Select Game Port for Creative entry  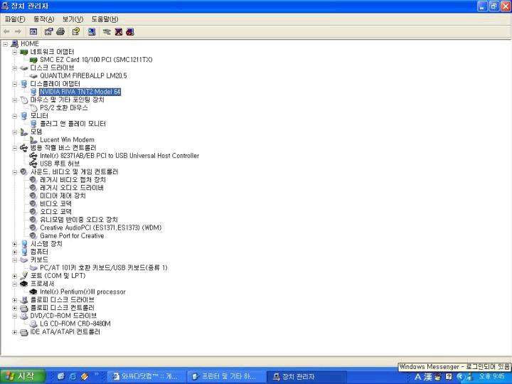[72, 236]
